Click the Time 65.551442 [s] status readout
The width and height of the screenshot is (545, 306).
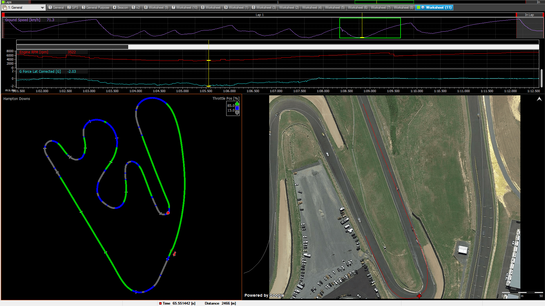coord(179,303)
